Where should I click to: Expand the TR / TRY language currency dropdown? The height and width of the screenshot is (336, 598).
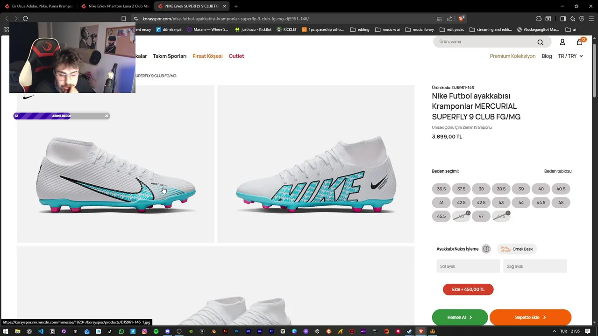pos(570,56)
